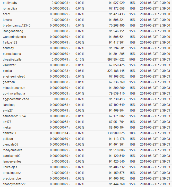Viewport: 172px width, 187px height.
Task: Click the dwaeji-aizelle username
Action: (12, 59)
